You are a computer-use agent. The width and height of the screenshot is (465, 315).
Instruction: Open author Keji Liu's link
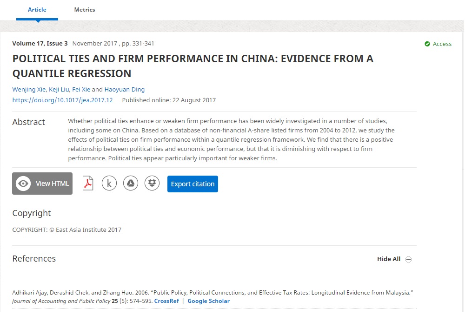tap(59, 90)
